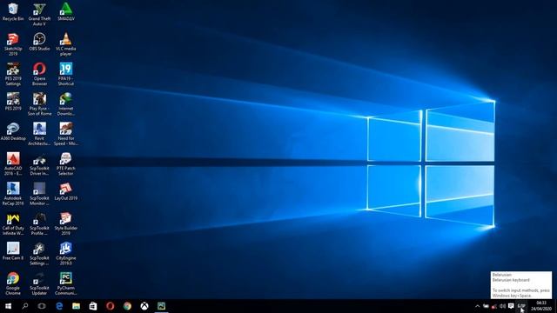The image size is (557, 313).
Task: Select the Call of Duty Infinite Warfare icon
Action: tap(13, 223)
